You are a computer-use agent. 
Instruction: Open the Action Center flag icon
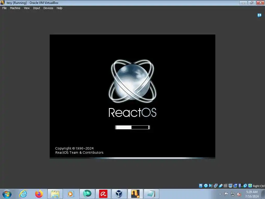point(226,194)
